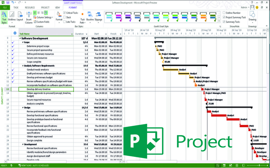The width and height of the screenshot is (270, 168).
Task: Enable the Slack checkbox
Action: [64, 17]
